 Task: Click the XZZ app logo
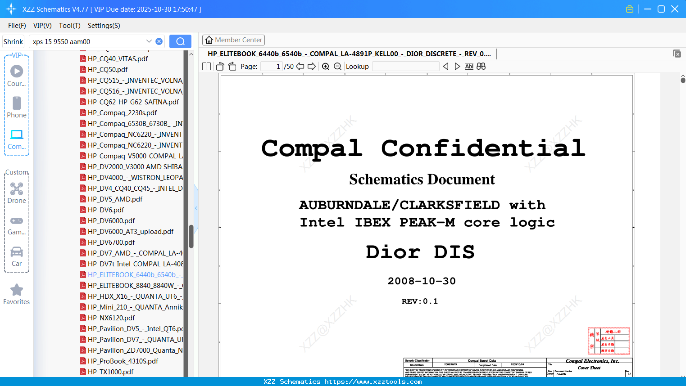point(11,9)
